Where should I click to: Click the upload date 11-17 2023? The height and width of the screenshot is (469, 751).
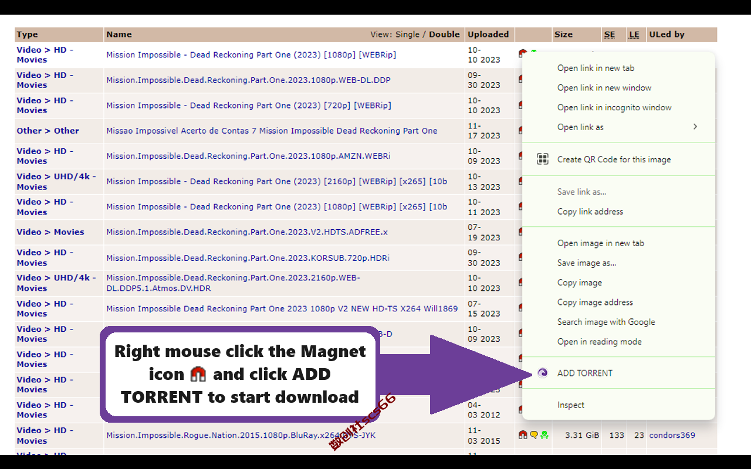(x=483, y=131)
